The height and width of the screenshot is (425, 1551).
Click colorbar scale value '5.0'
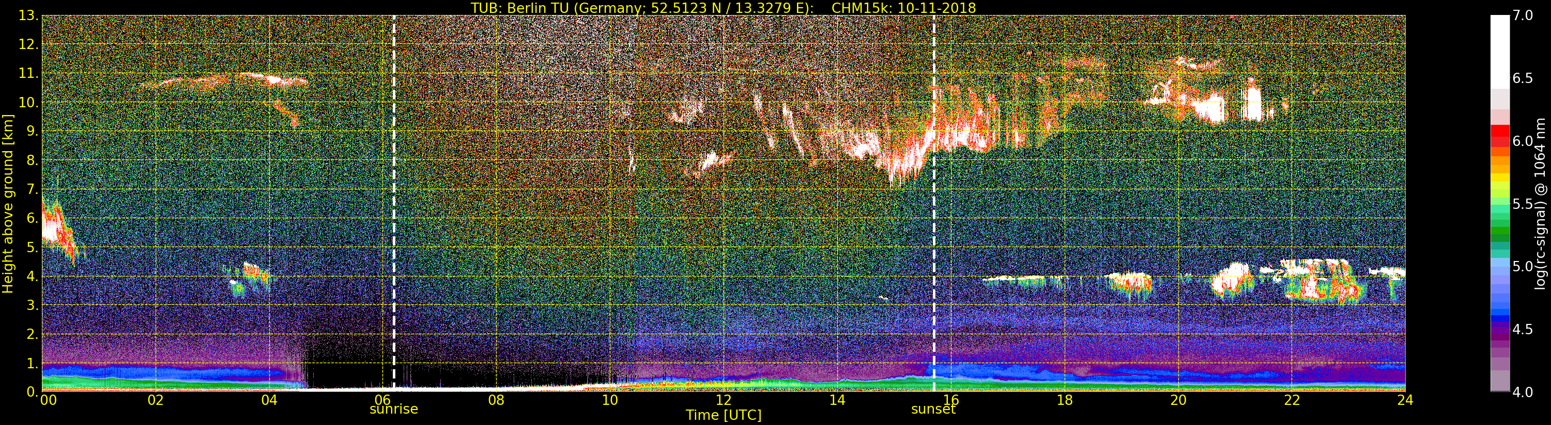tap(1523, 266)
